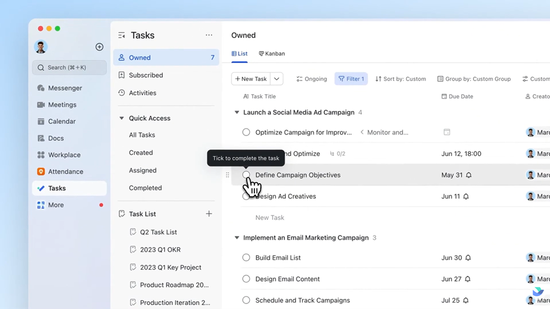The width and height of the screenshot is (550, 309).
Task: Open the Calendar app in sidebar
Action: coord(61,121)
